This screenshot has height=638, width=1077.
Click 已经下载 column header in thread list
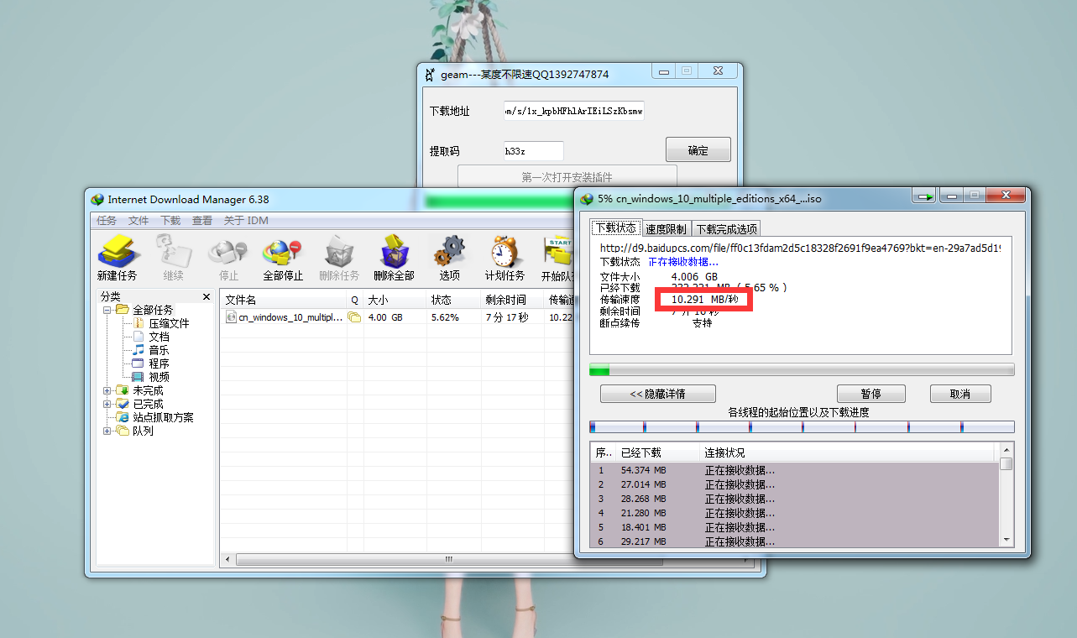pos(657,452)
